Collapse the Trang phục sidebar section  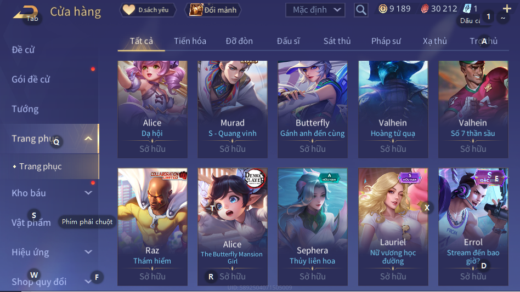pyautogui.click(x=88, y=139)
